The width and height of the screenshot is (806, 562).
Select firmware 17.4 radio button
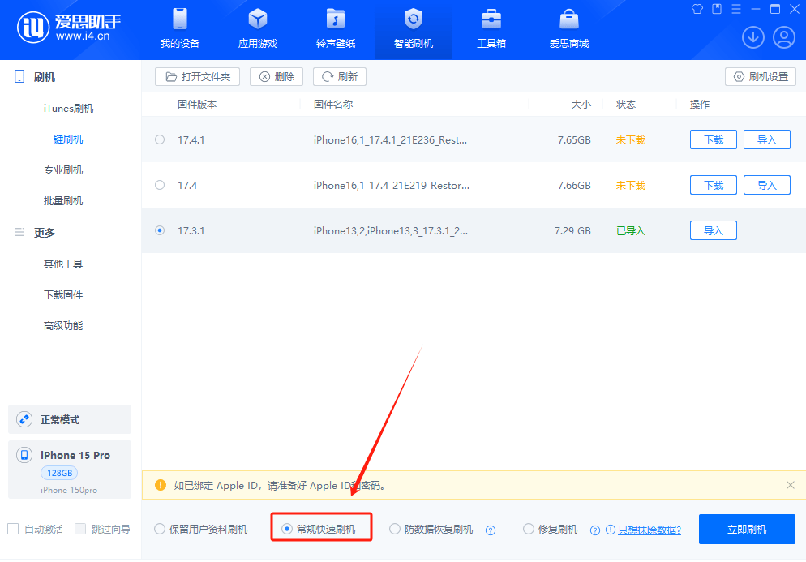(x=160, y=185)
